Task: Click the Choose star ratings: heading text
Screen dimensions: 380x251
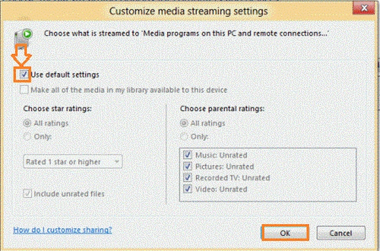Action: pyautogui.click(x=57, y=109)
